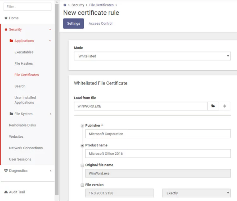
Task: Click the Publisher Microsoft Corporation field
Action: point(158,134)
